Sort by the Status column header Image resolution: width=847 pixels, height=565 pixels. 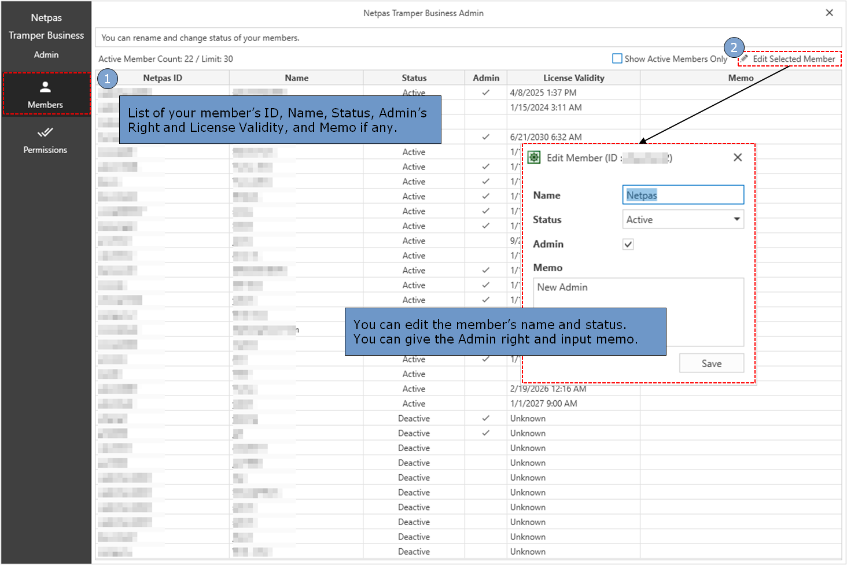[414, 78]
